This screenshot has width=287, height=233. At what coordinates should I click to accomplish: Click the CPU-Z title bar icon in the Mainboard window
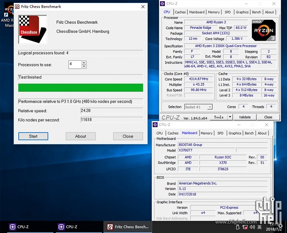coord(155,125)
